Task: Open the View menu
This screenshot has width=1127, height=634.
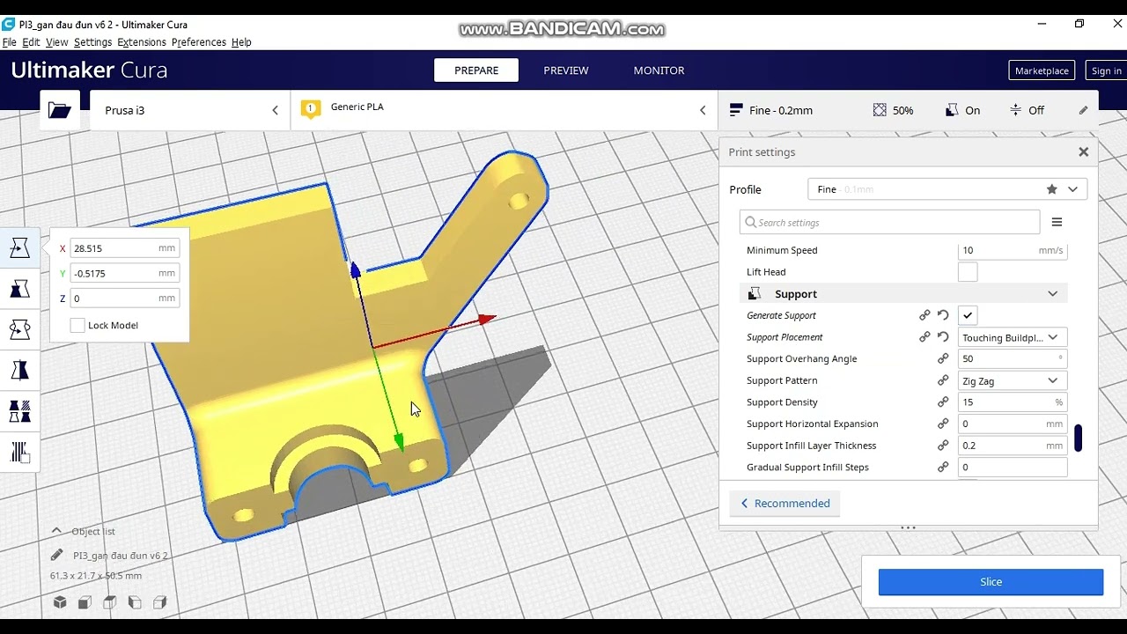Action: pyautogui.click(x=57, y=42)
